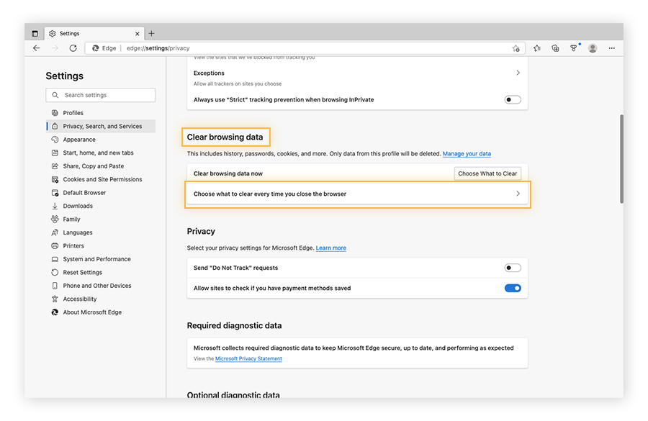
Task: Click the browser Back arrow button
Action: click(37, 48)
